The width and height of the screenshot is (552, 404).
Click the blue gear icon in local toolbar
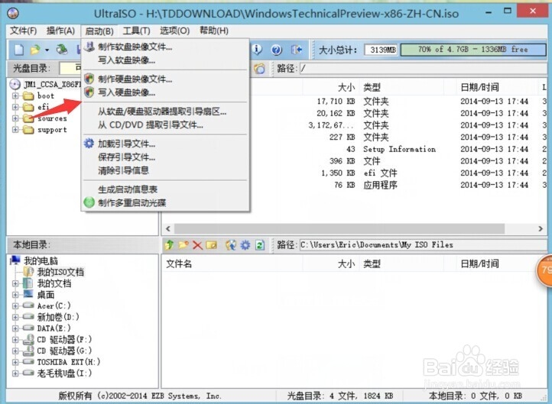[245, 244]
